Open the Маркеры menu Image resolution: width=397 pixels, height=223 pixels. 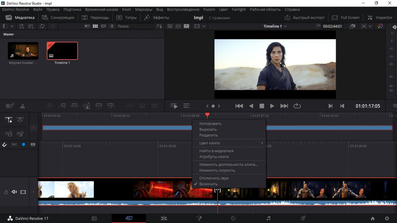144,9
